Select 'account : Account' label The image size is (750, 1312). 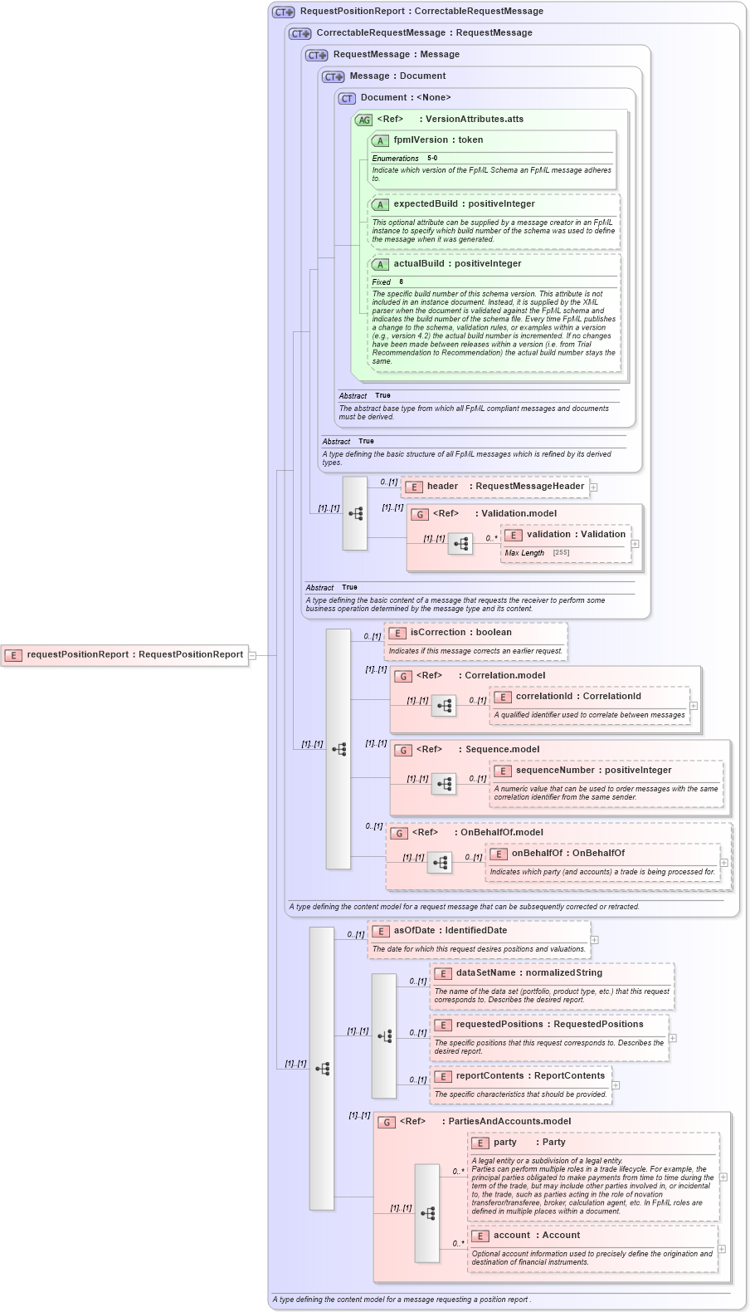pyautogui.click(x=537, y=1236)
